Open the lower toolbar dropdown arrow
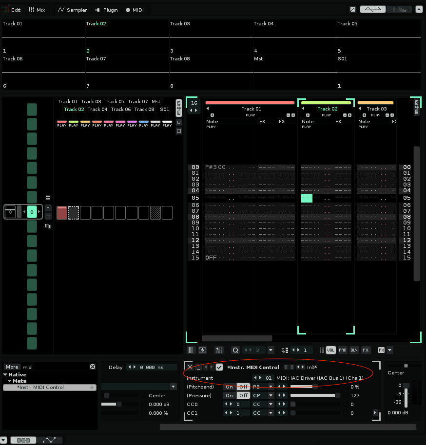This screenshot has height=445, width=426. pyautogui.click(x=3, y=440)
